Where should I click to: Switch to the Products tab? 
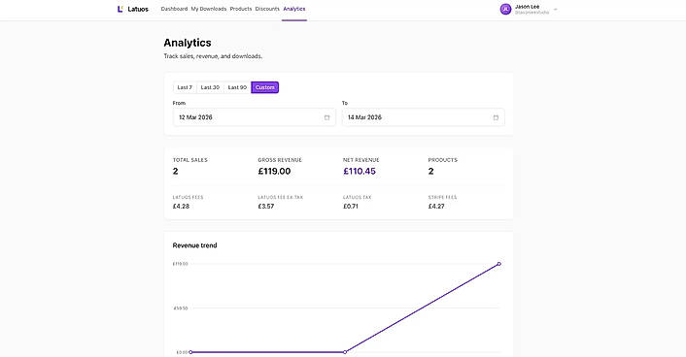click(x=241, y=9)
